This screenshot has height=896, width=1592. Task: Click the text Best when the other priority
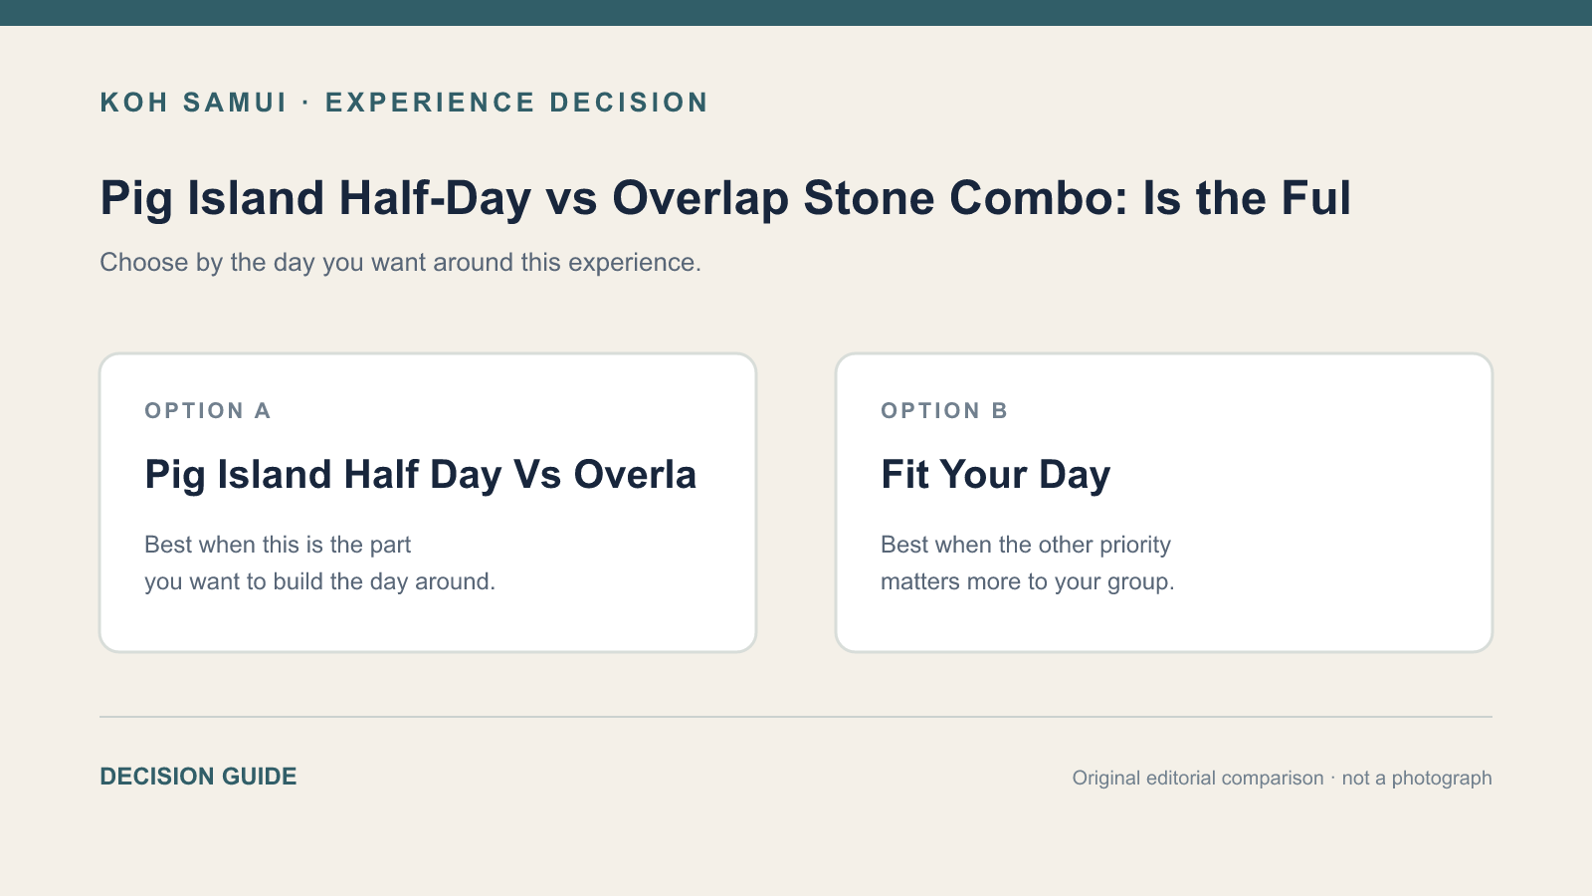(1026, 545)
